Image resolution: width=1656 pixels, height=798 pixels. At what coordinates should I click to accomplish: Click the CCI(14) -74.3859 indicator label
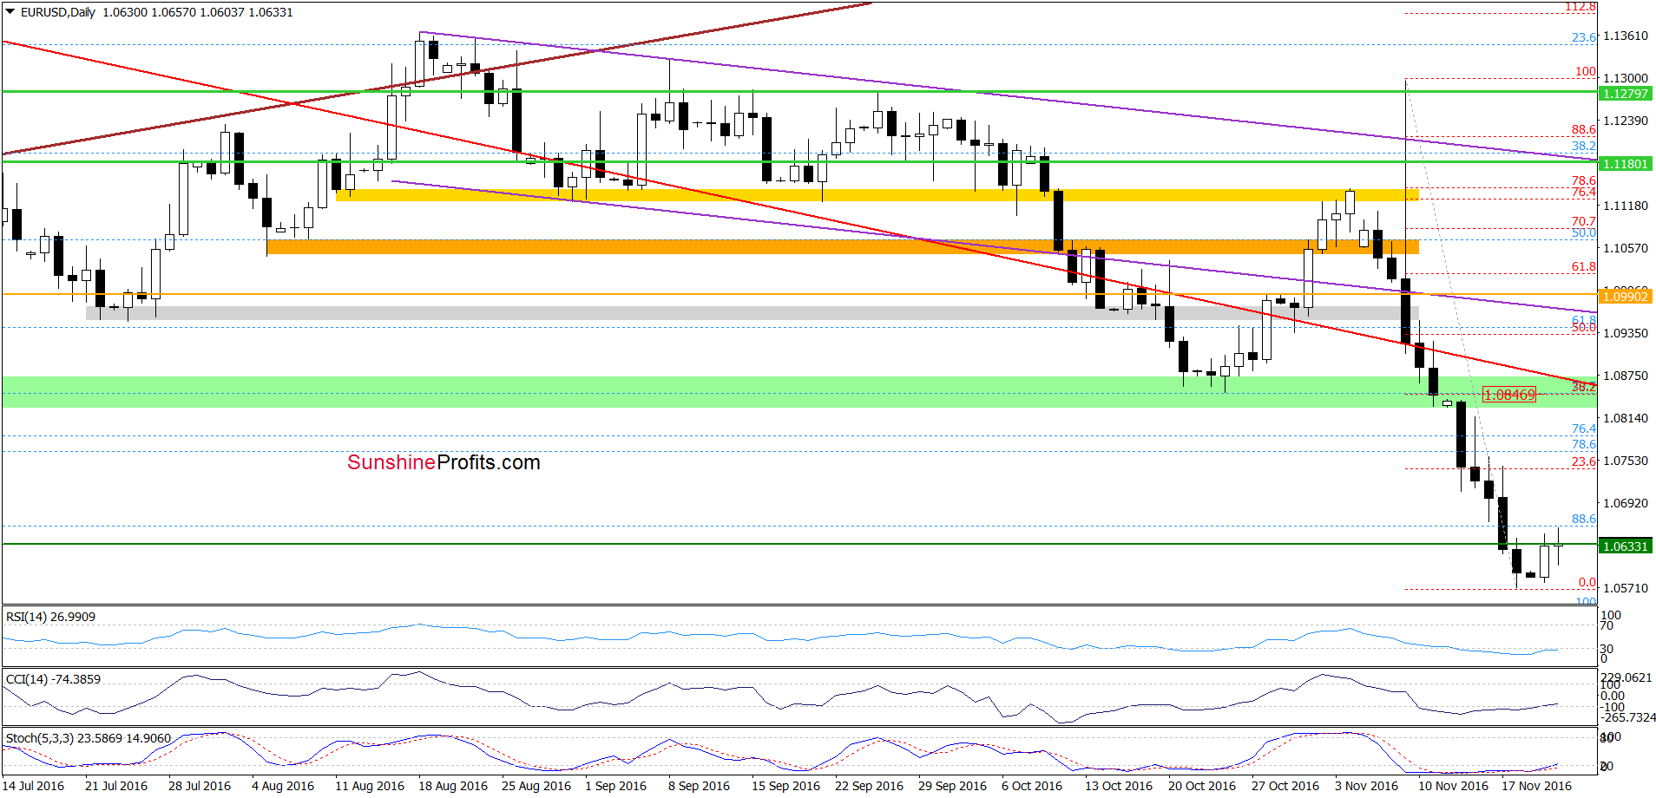click(53, 679)
